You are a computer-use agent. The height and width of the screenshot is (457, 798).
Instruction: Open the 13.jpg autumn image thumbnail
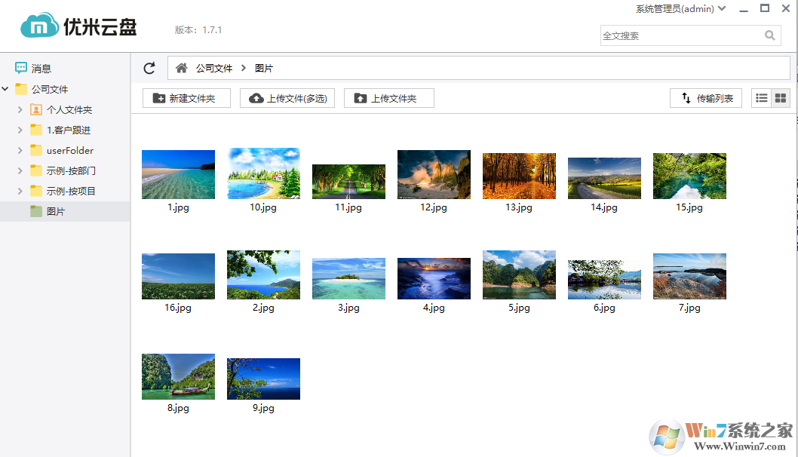coord(519,173)
